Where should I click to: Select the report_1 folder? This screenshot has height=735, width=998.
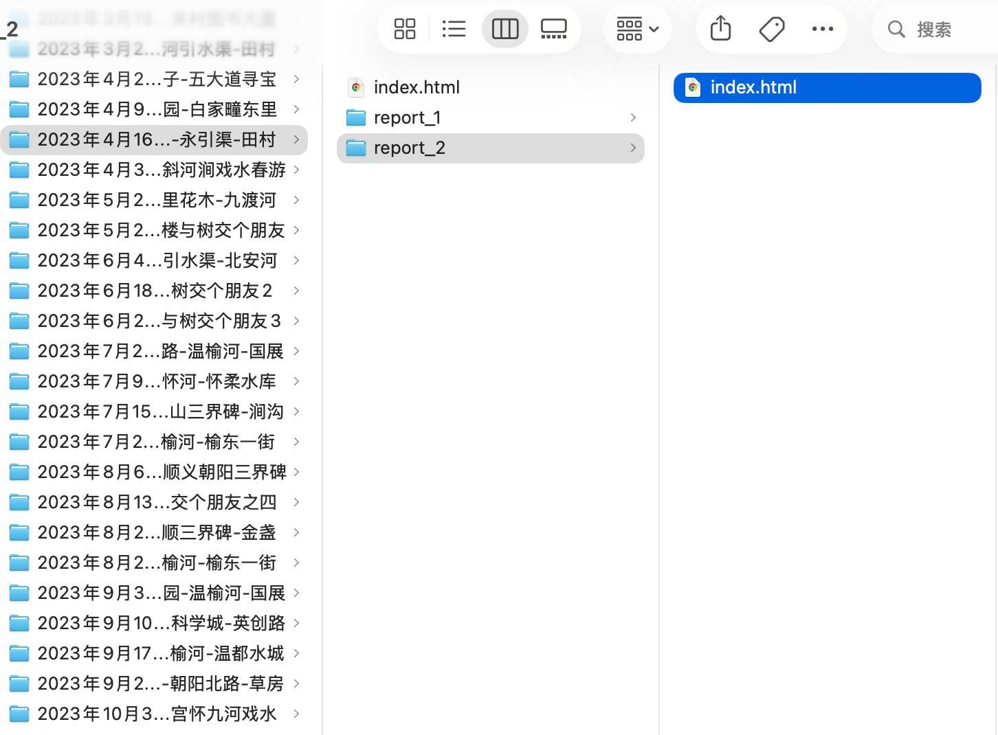pyautogui.click(x=407, y=117)
